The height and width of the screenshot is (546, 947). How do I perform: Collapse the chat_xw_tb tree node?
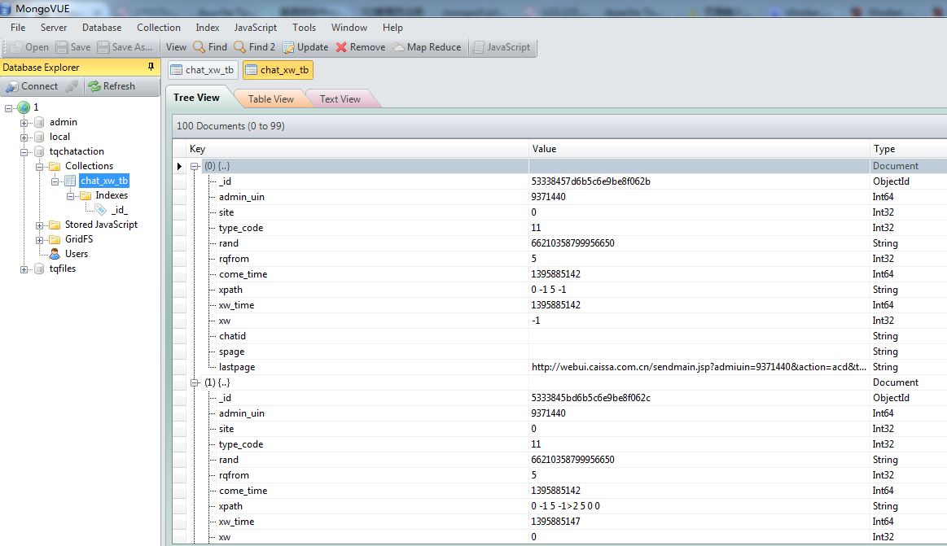(x=55, y=181)
